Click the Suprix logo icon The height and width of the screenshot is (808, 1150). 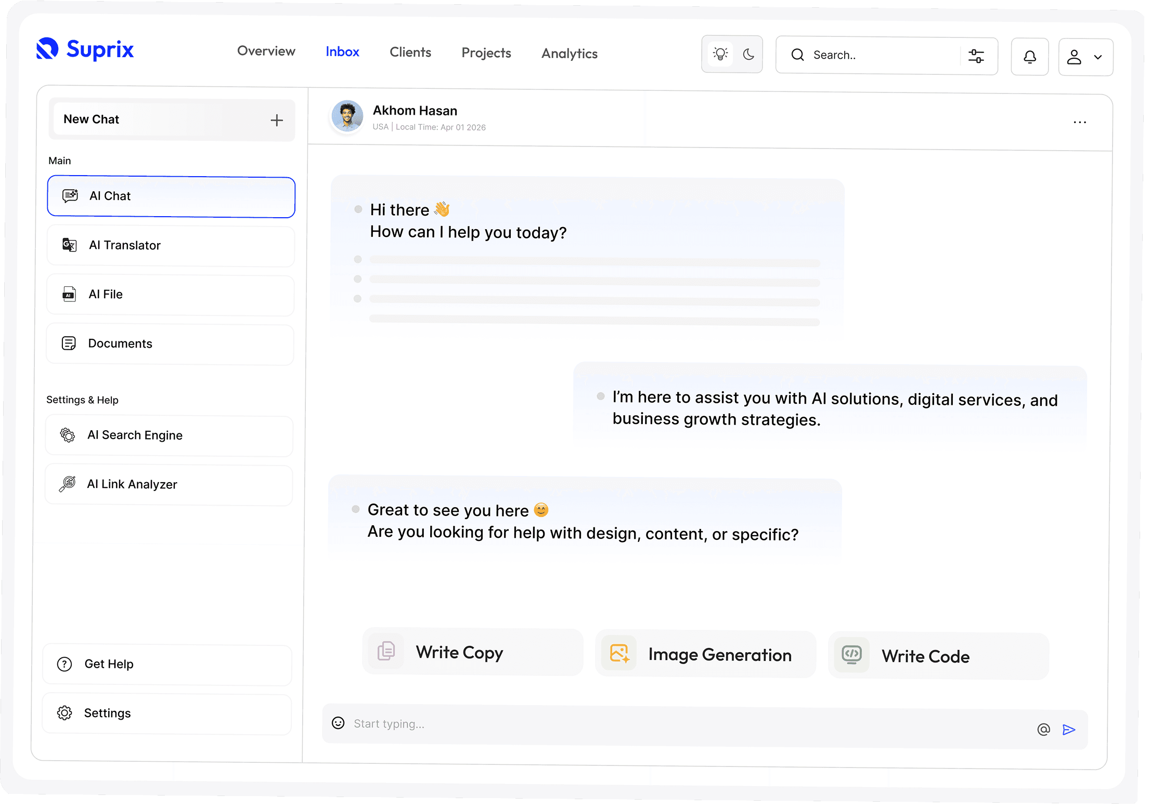pos(47,49)
